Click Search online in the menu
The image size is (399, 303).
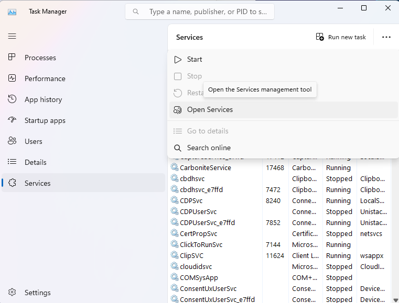pos(209,148)
